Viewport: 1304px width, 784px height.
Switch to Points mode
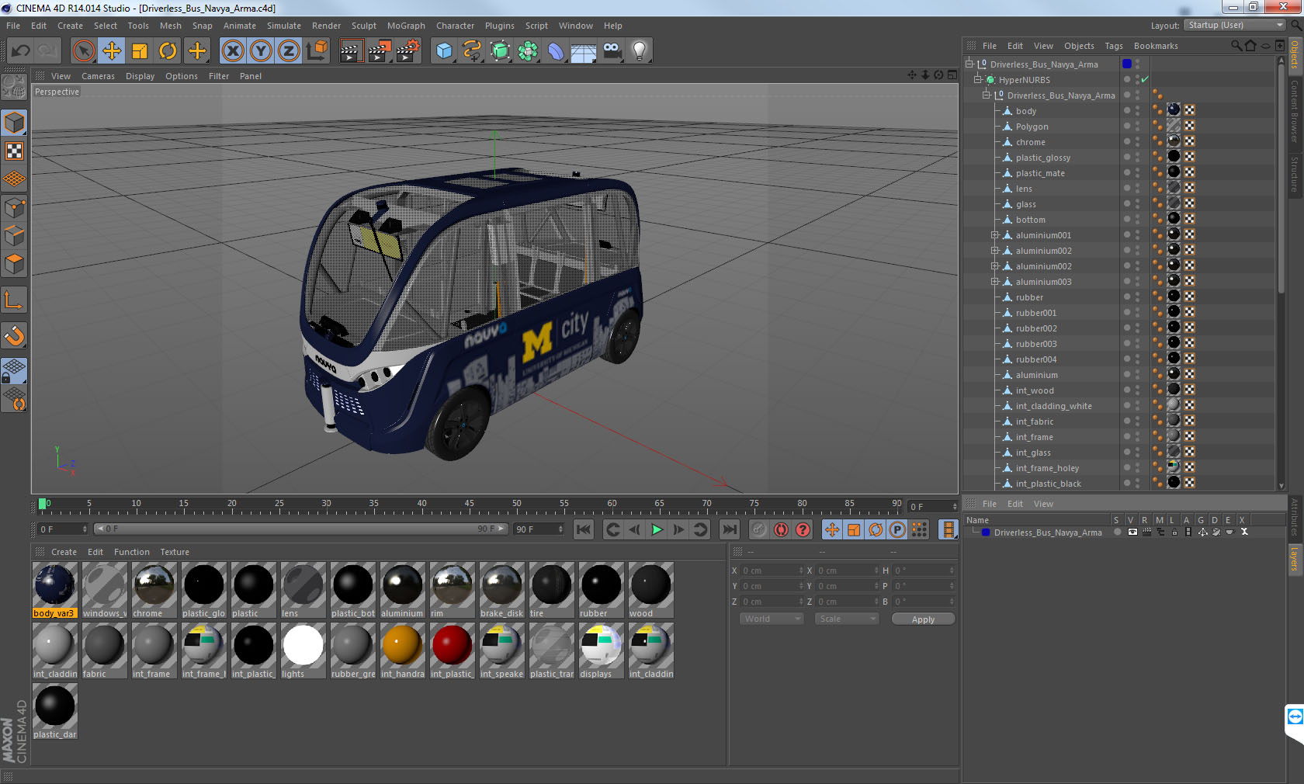[15, 207]
